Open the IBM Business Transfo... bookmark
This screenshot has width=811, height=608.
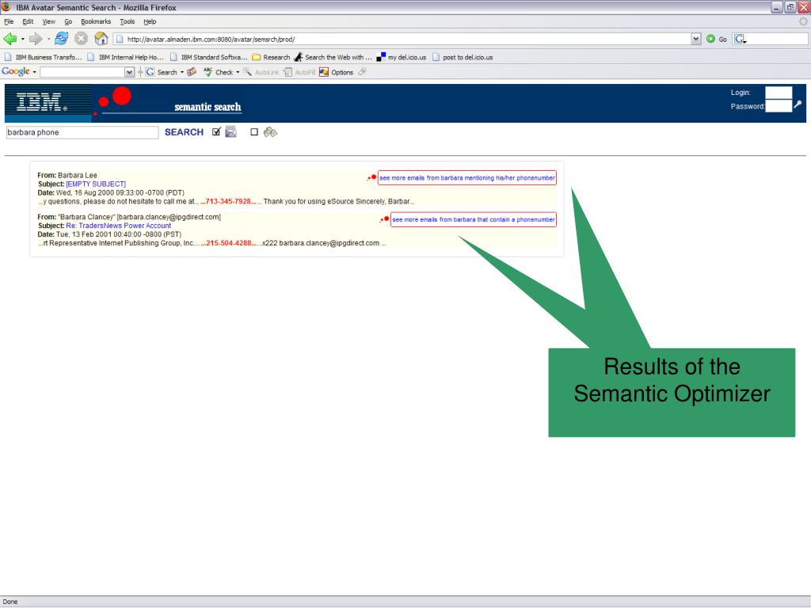click(44, 57)
